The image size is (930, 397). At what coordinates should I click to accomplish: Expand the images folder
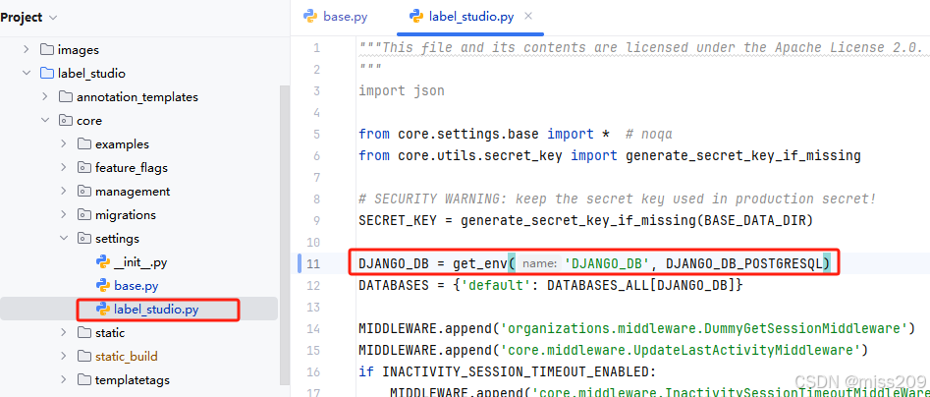[27, 50]
